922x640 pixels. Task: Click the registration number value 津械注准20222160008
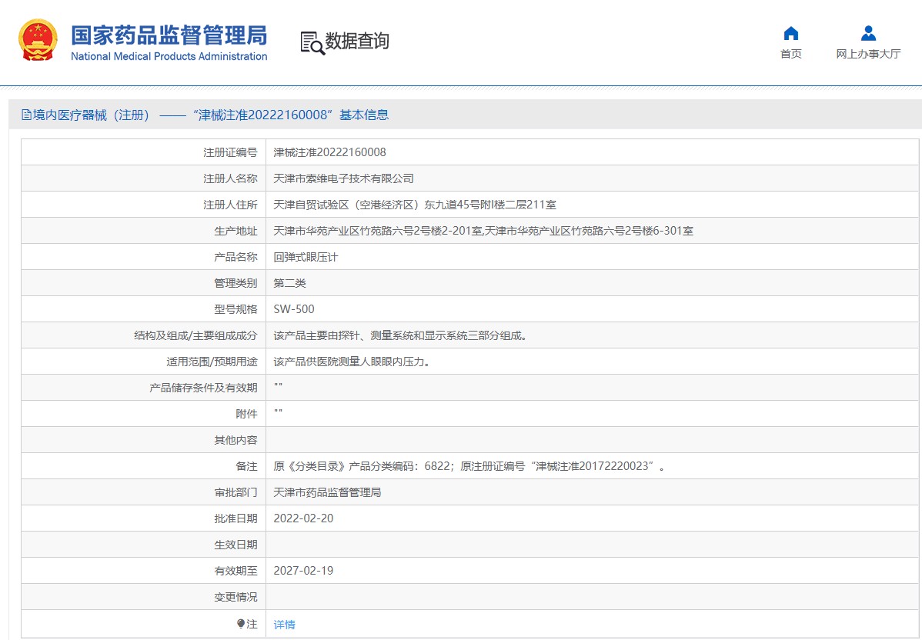click(329, 152)
